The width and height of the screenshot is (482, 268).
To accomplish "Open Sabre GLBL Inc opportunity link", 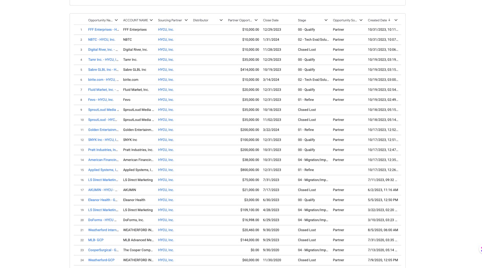I will [103, 70].
